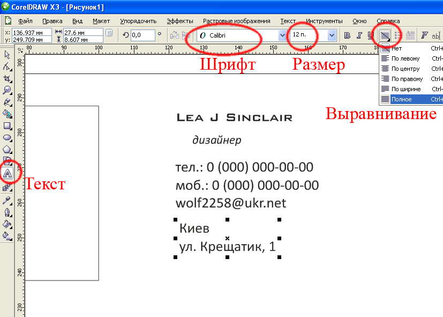443x317 pixels.
Task: Activate the Text tool
Action: [x=8, y=173]
